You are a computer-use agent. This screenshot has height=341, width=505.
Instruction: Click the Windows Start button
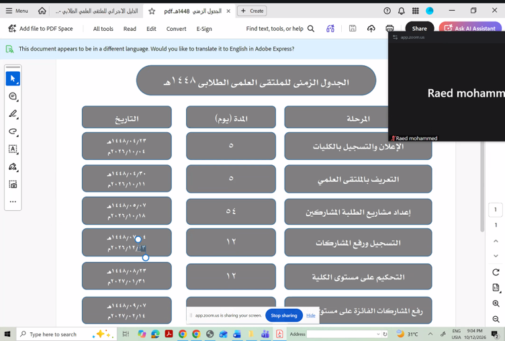pyautogui.click(x=7, y=334)
